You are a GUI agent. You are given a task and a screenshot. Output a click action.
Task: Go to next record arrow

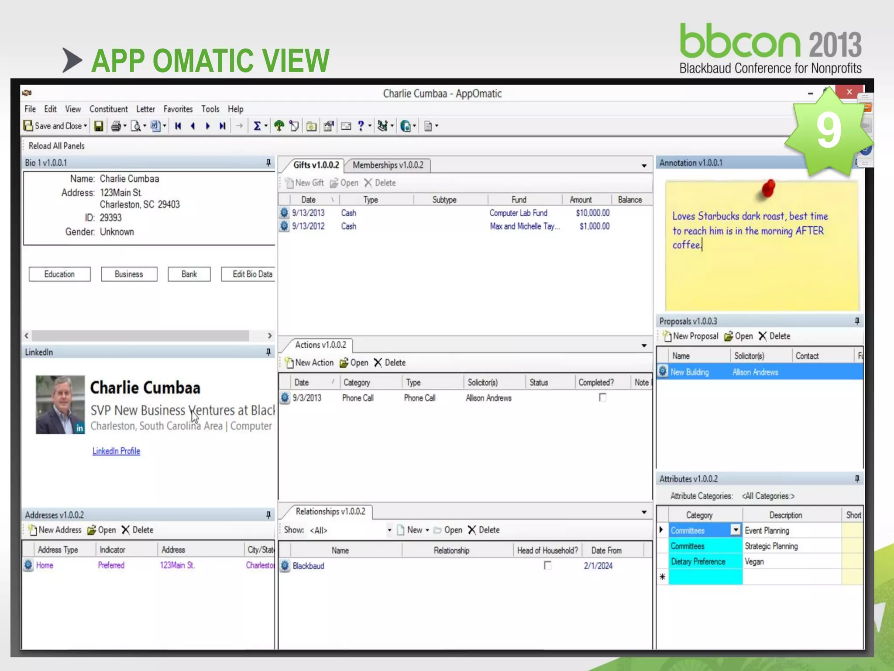click(208, 126)
